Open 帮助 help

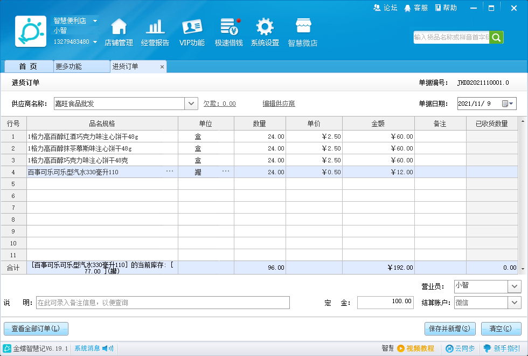pos(446,8)
